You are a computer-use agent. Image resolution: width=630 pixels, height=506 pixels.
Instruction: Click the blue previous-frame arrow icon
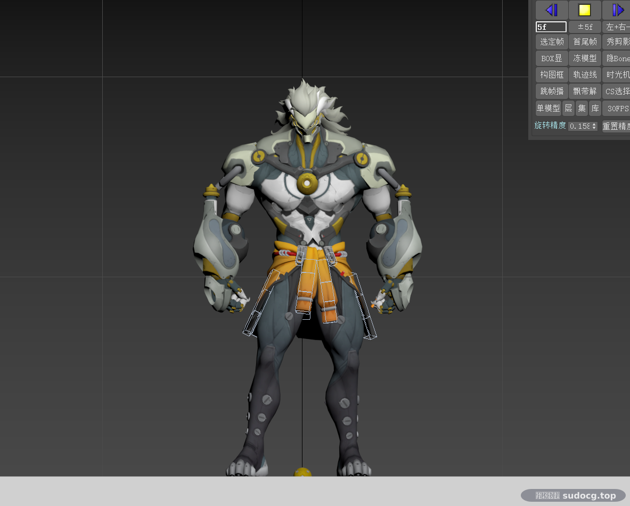(x=552, y=10)
